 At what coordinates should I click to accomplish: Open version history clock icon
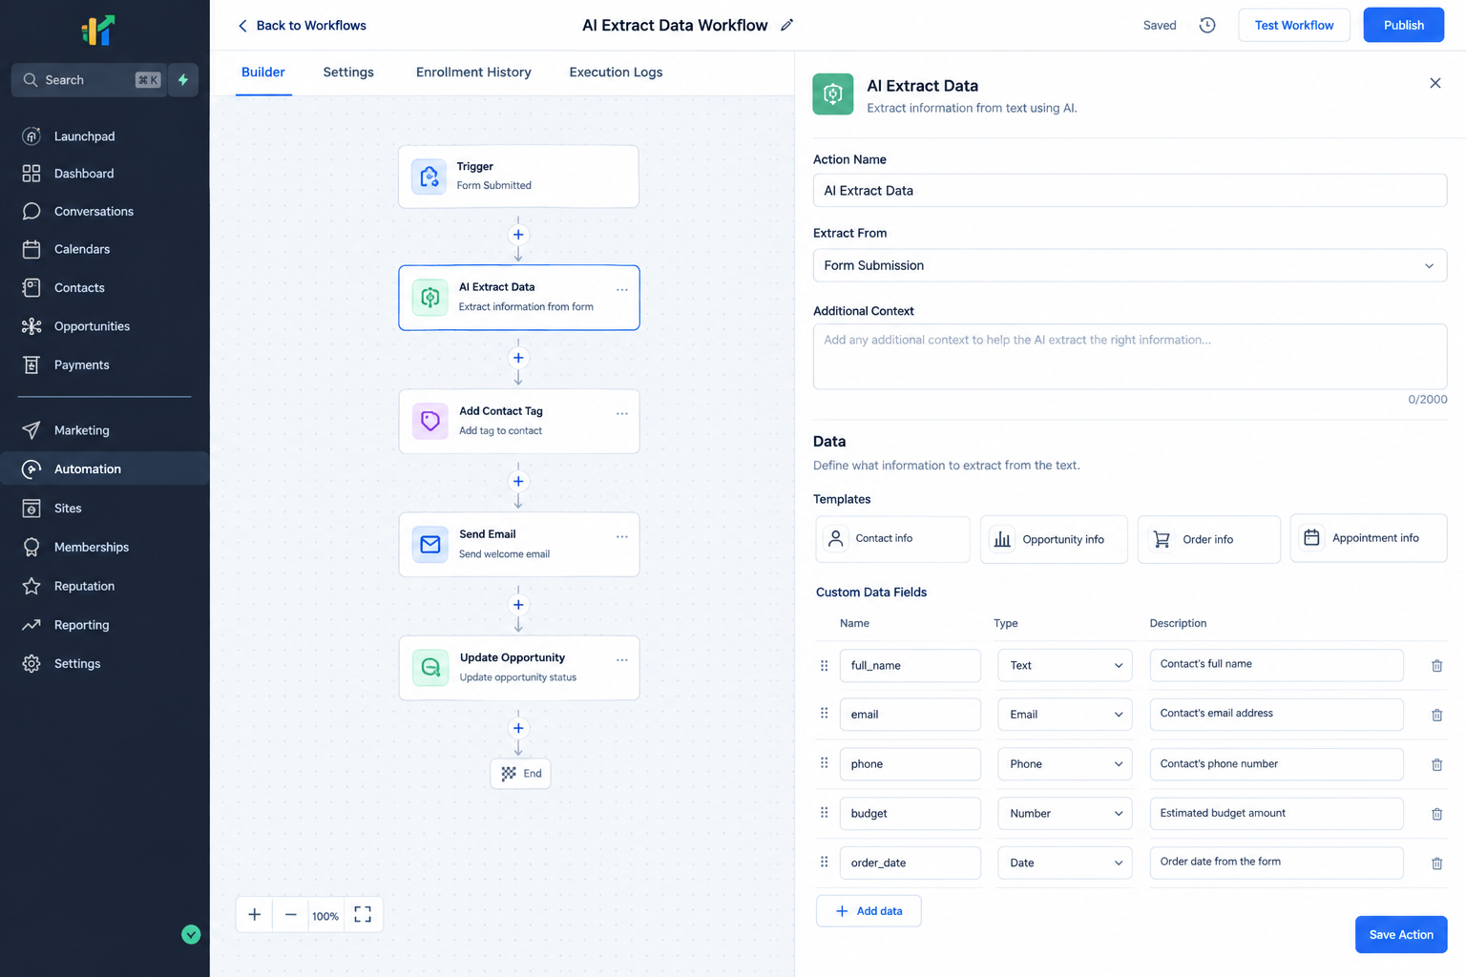tap(1207, 25)
